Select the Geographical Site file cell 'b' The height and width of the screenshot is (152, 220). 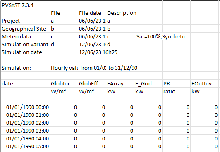coord(64,29)
